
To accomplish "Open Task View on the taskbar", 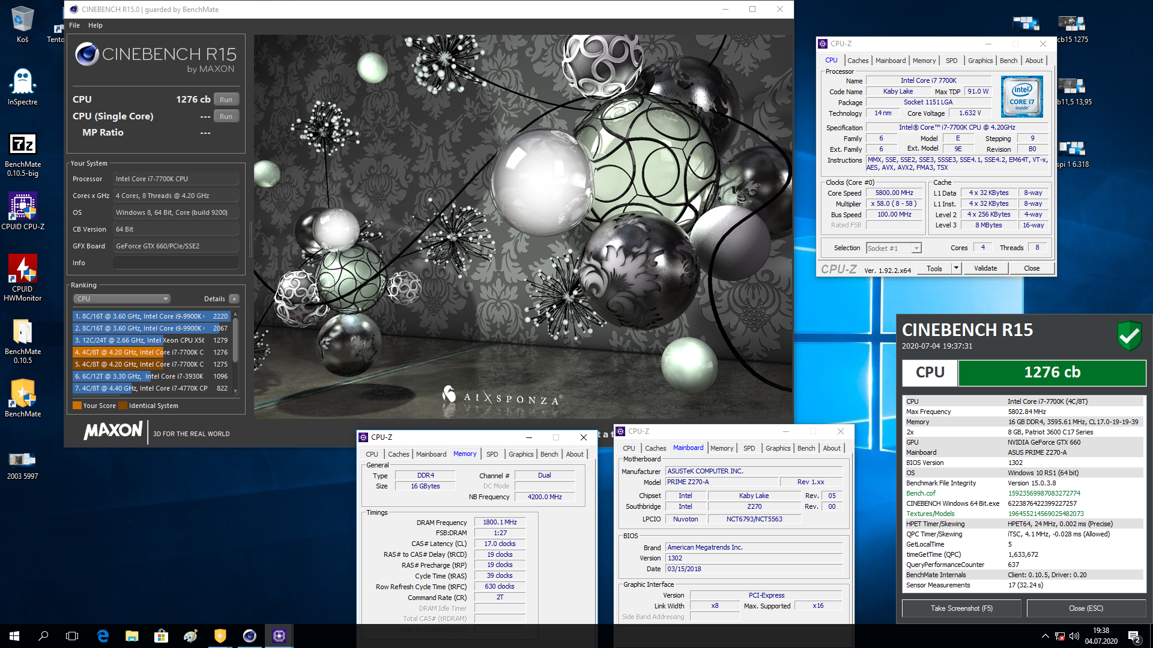I will click(72, 636).
